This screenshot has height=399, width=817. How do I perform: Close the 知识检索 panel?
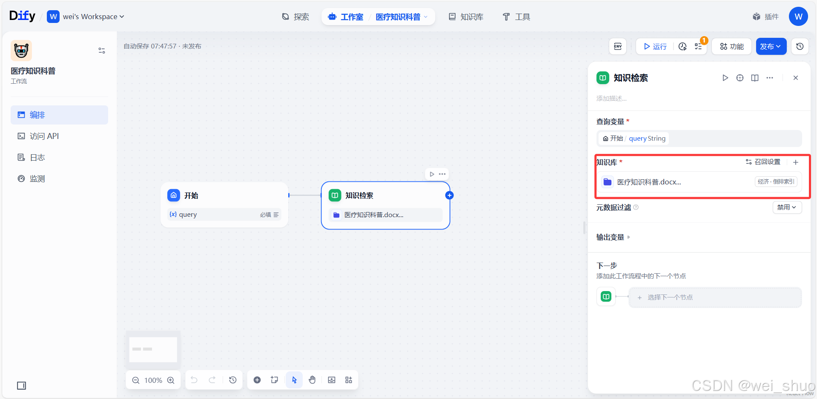pyautogui.click(x=796, y=78)
